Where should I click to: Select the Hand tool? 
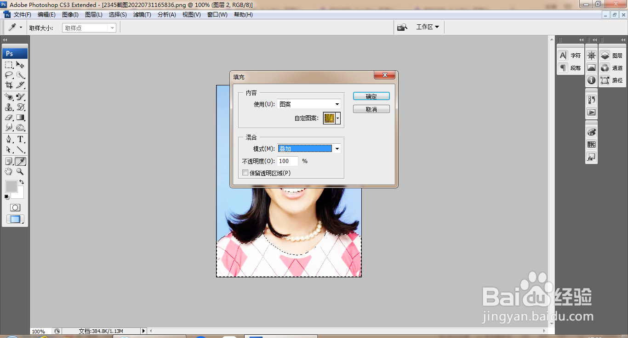9,171
